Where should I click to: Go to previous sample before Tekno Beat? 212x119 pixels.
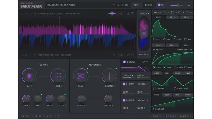22,55
